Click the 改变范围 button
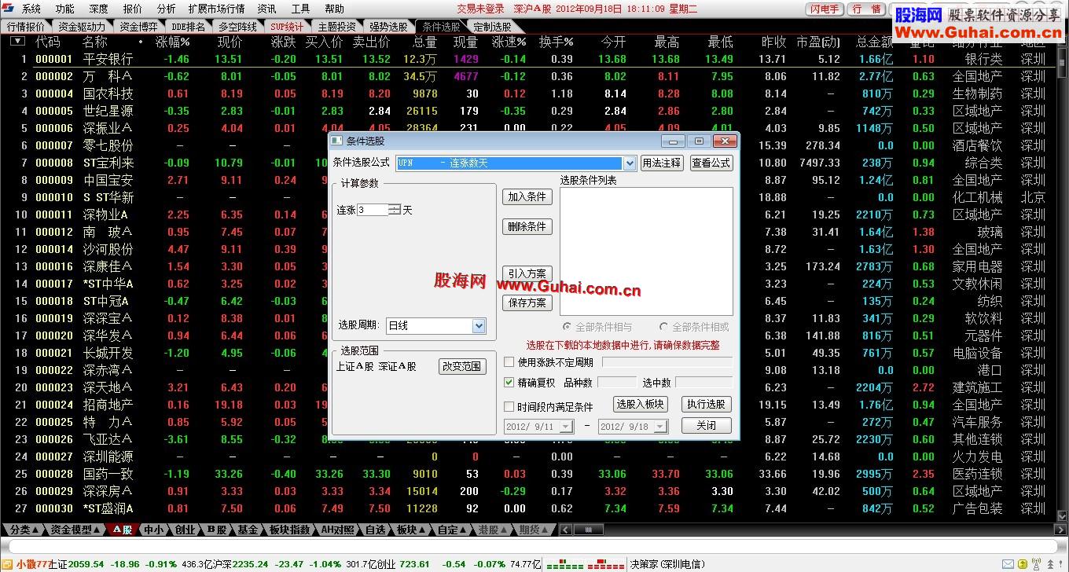 tap(462, 366)
